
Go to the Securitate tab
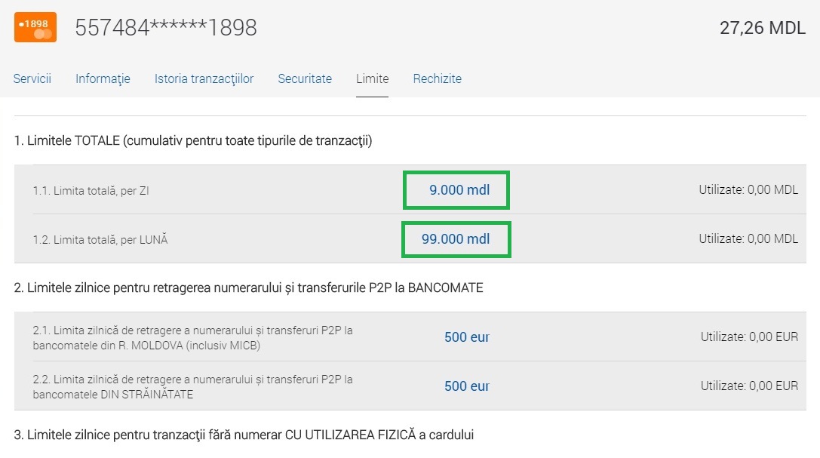(305, 78)
